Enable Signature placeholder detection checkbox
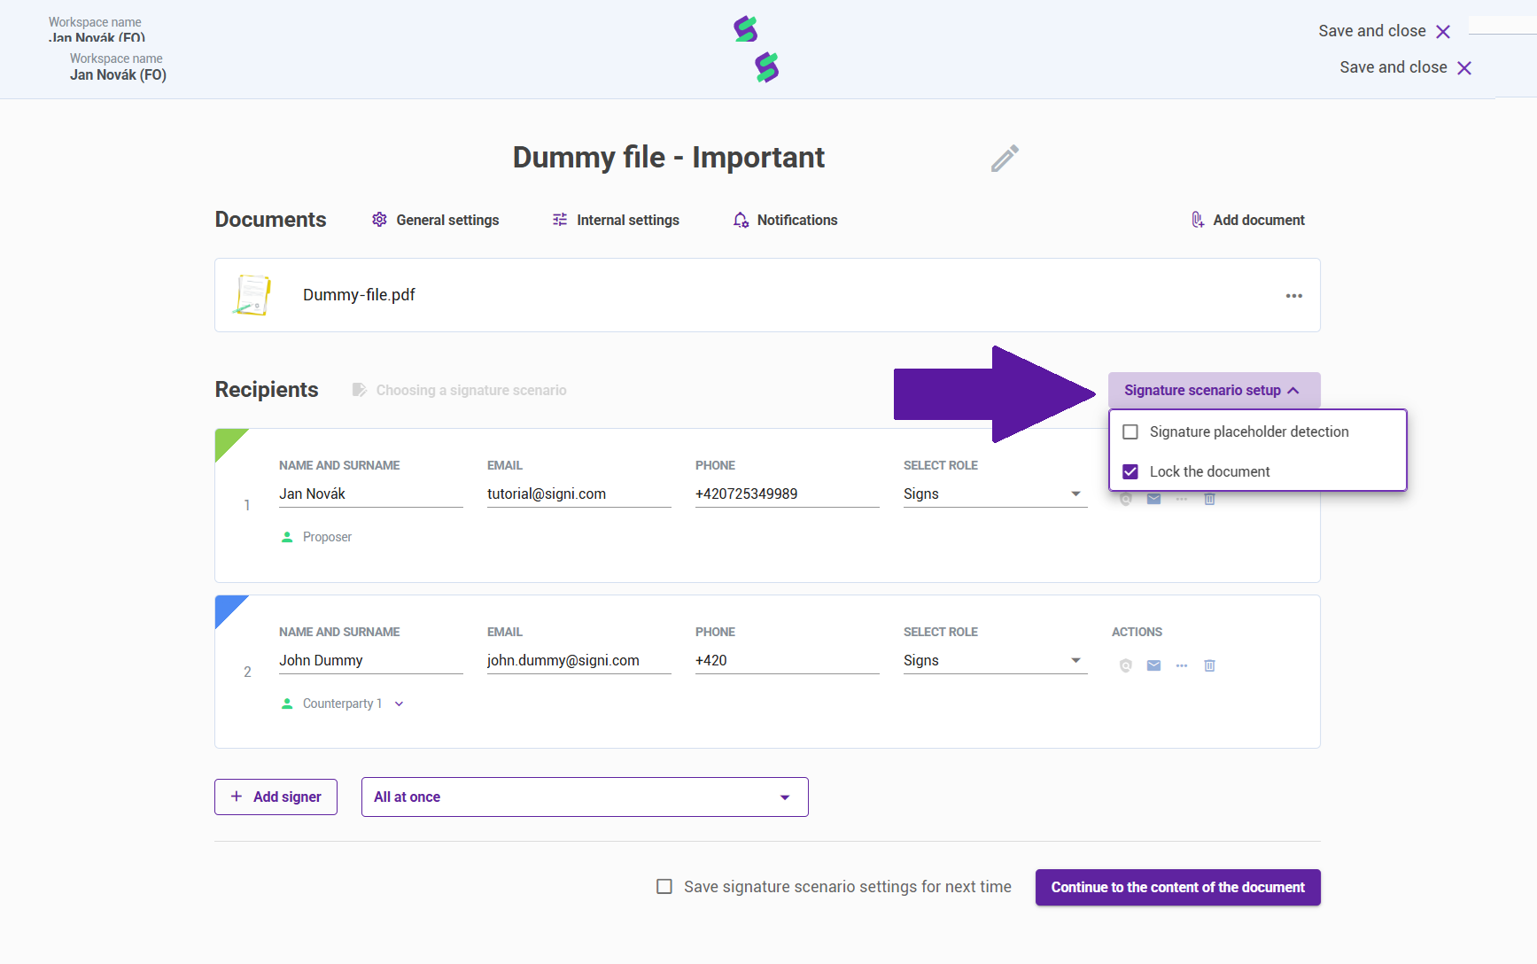Viewport: 1537px width, 964px height. click(1130, 431)
